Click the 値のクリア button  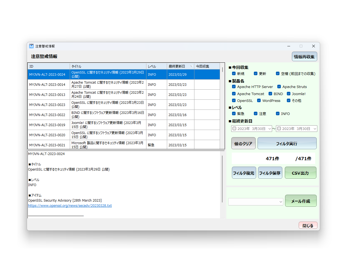pyautogui.click(x=243, y=143)
